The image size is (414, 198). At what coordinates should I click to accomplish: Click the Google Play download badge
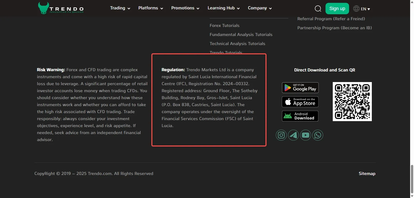pyautogui.click(x=300, y=88)
